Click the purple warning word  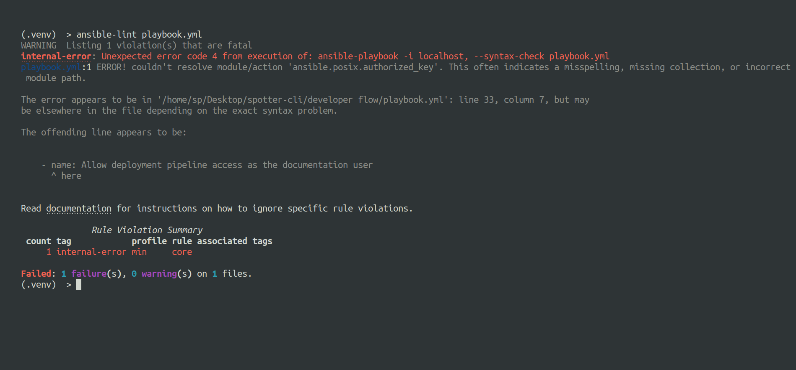click(159, 274)
